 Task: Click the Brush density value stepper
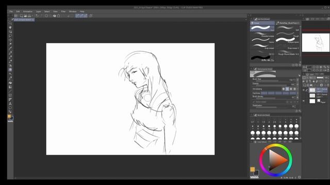pyautogui.click(x=294, y=97)
